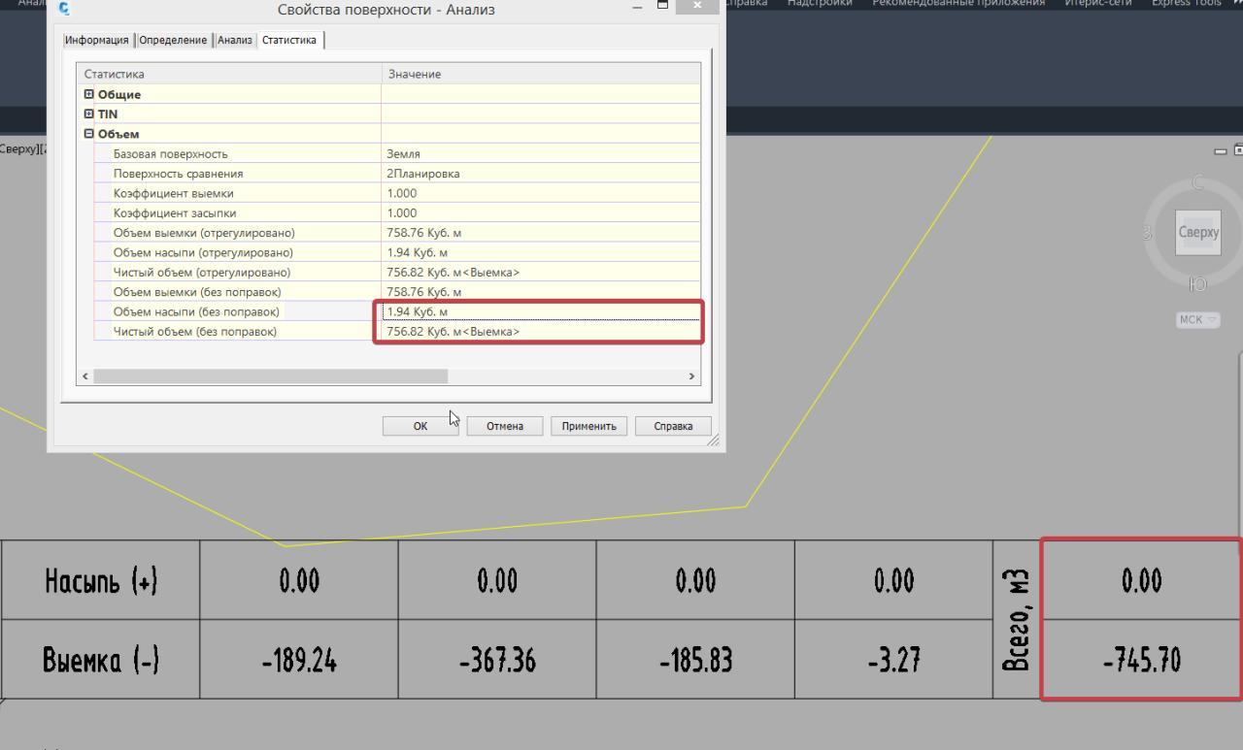Click the horizontal scrollbar thumb in statistics list
The image size is (1243, 750).
[x=270, y=376]
